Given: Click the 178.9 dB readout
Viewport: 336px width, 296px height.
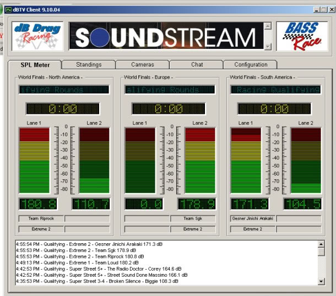Looking at the screenshot, I should tap(197, 204).
